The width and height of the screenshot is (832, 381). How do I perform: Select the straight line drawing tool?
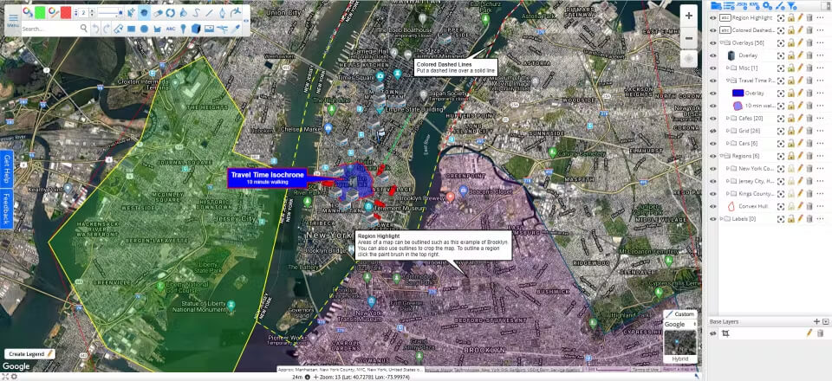coord(209,13)
